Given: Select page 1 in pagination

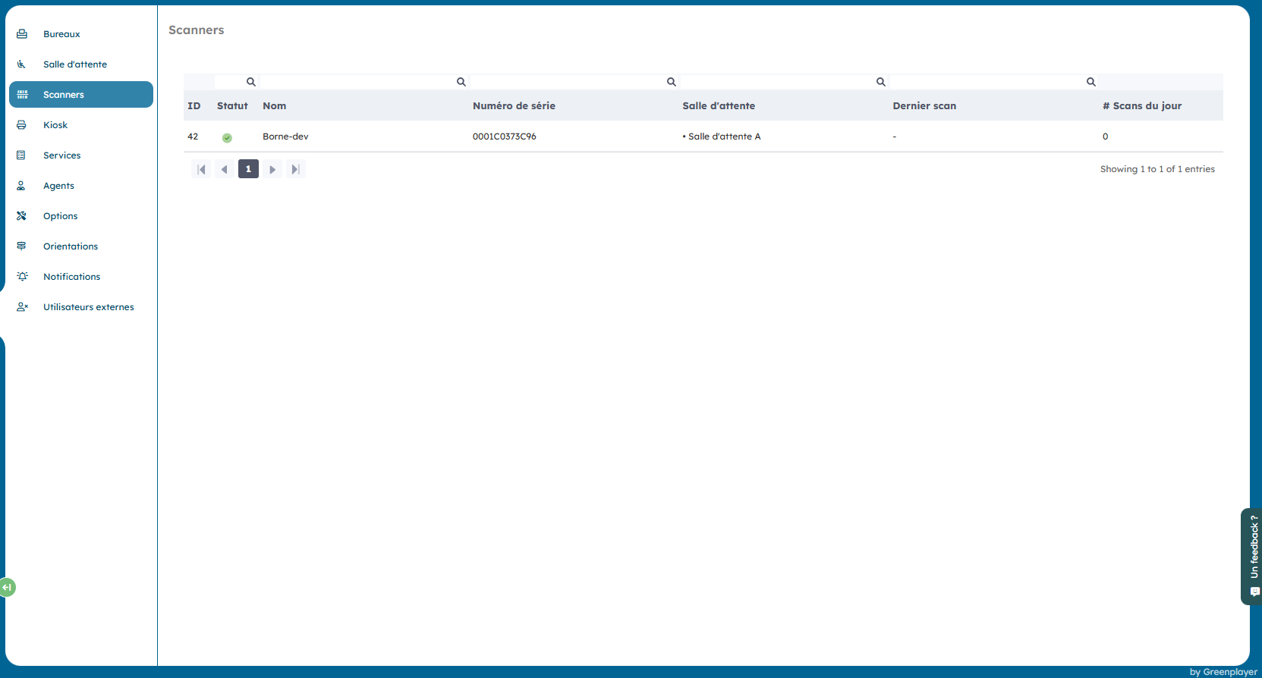Looking at the screenshot, I should click(248, 169).
